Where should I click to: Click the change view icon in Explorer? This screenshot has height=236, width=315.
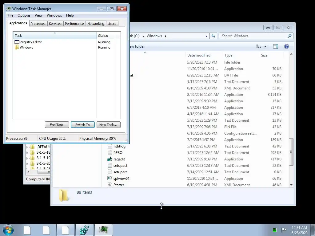point(259,46)
